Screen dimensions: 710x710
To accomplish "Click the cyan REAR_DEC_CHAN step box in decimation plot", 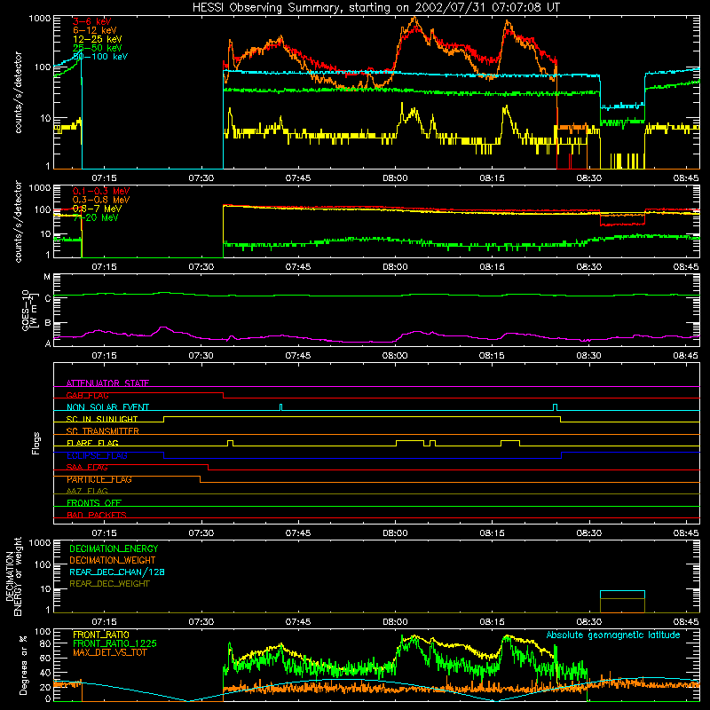I will tap(622, 595).
